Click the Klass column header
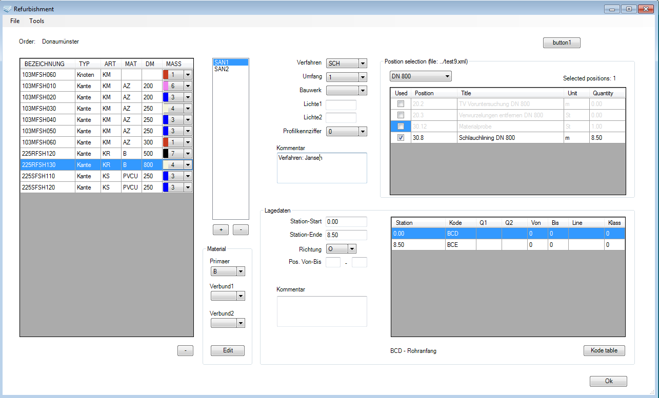 615,223
